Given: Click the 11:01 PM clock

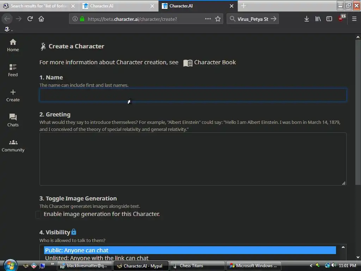Looking at the screenshot, I should [x=347, y=266].
